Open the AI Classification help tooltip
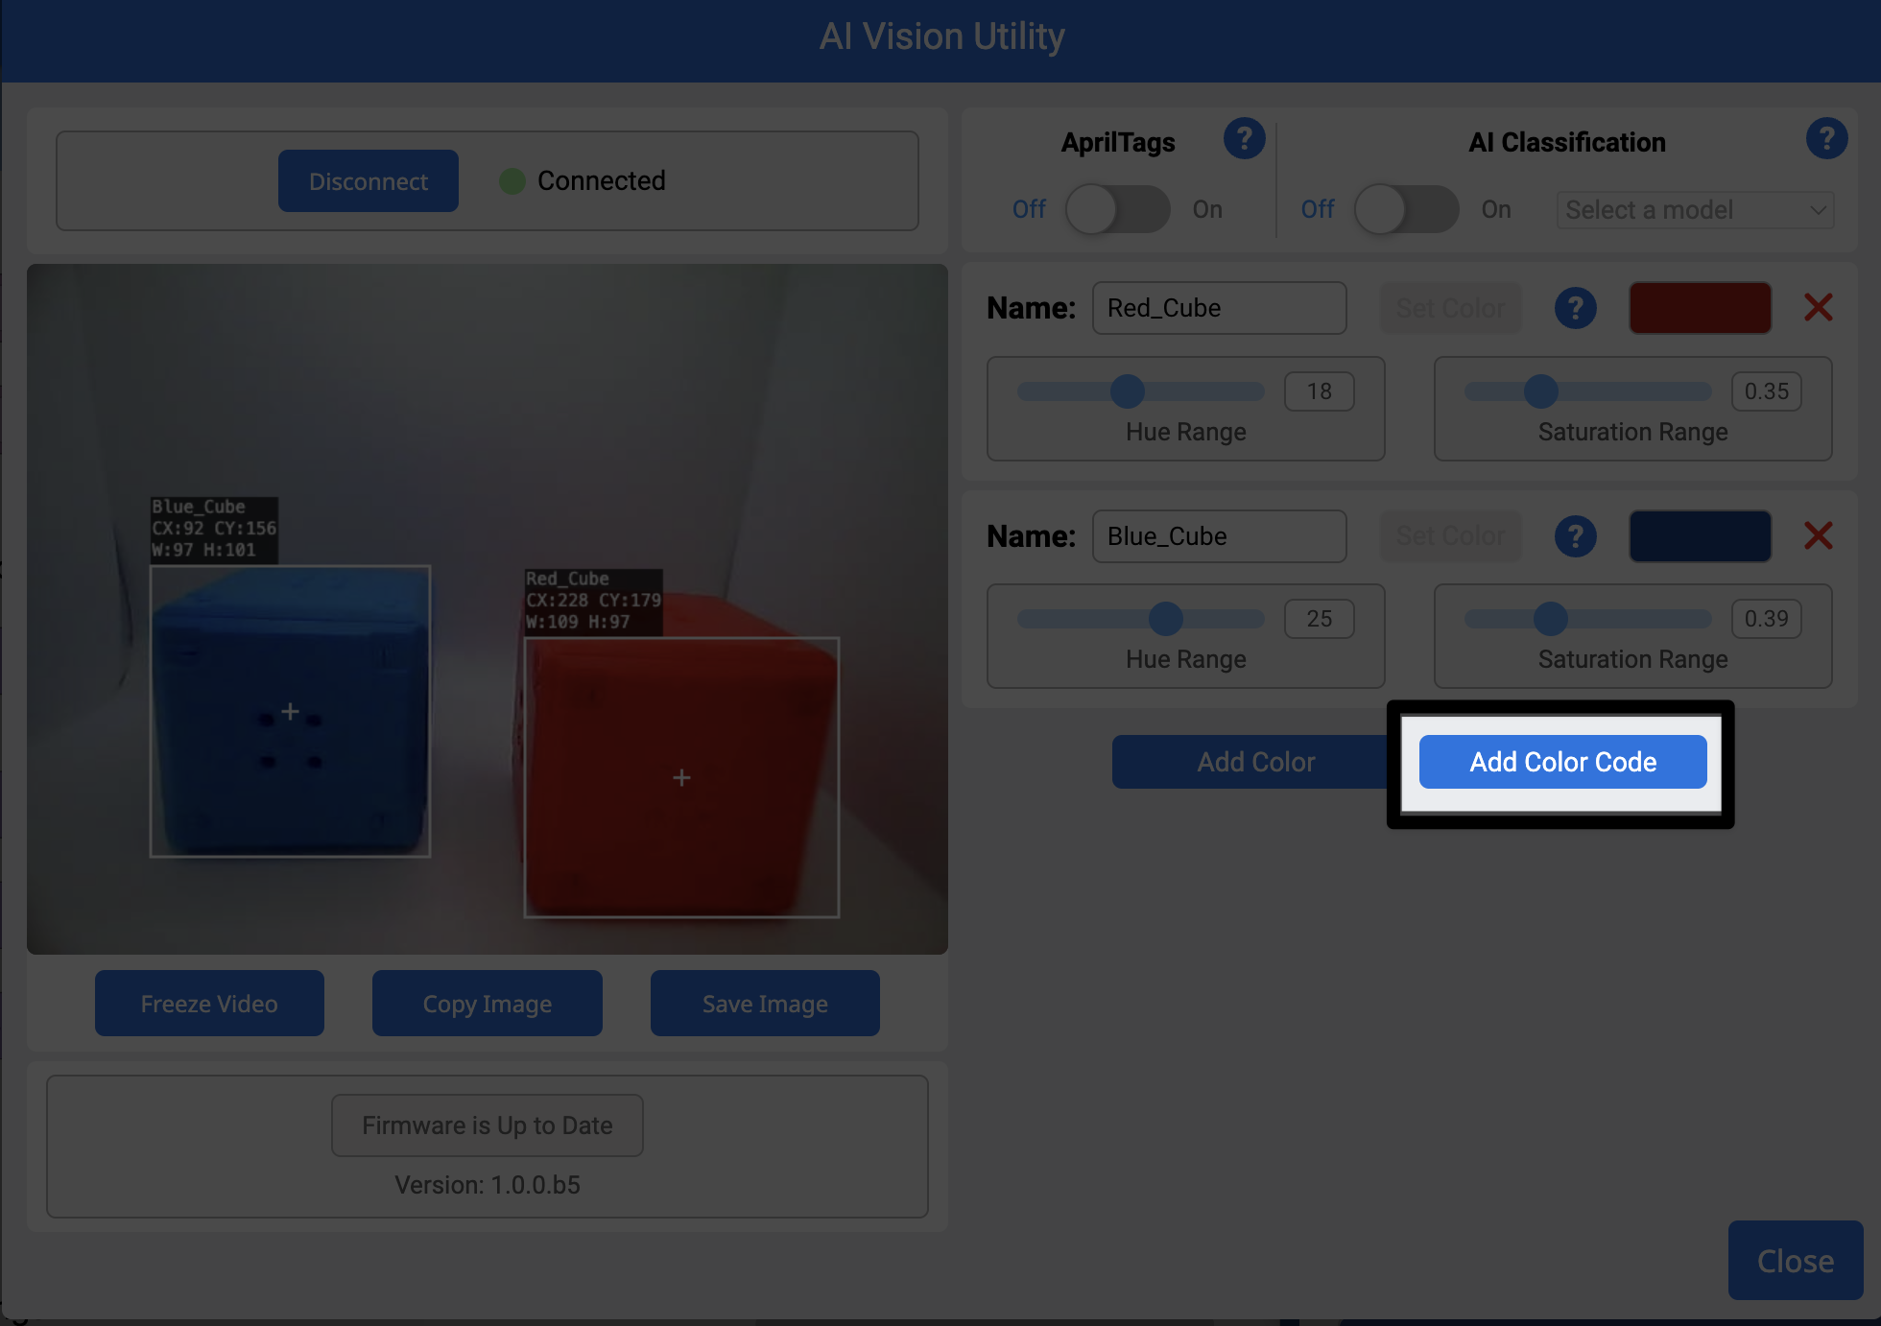 [1827, 138]
